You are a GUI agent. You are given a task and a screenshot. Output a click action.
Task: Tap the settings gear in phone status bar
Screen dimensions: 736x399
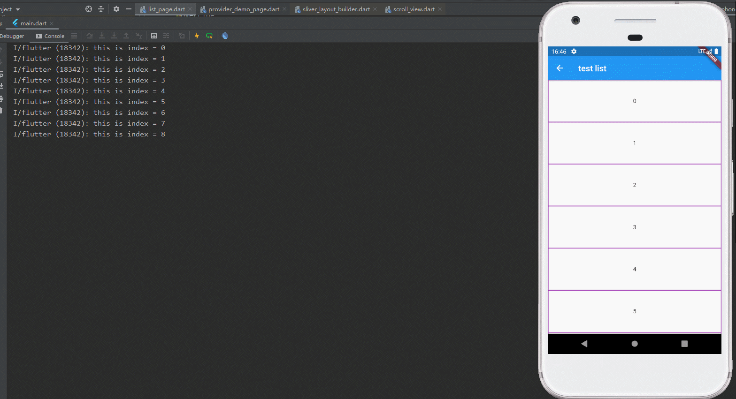click(574, 52)
